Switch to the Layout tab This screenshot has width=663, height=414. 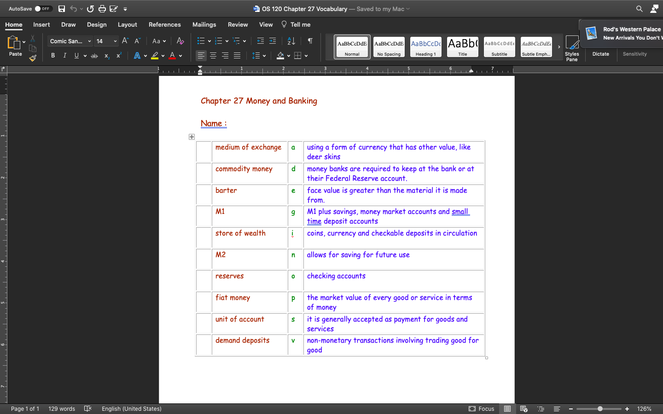pyautogui.click(x=127, y=24)
